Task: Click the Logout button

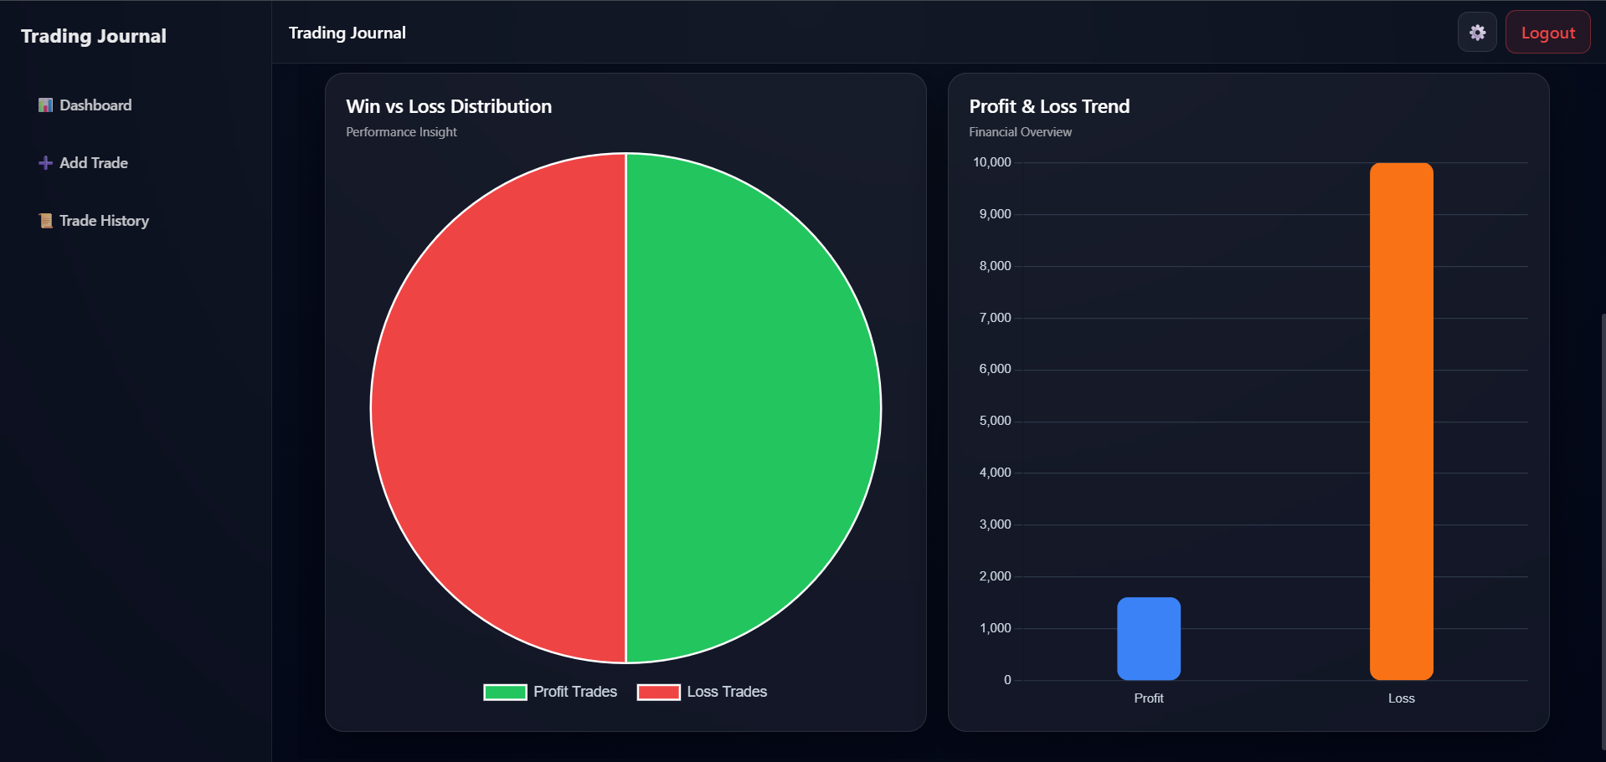Action: (1547, 33)
